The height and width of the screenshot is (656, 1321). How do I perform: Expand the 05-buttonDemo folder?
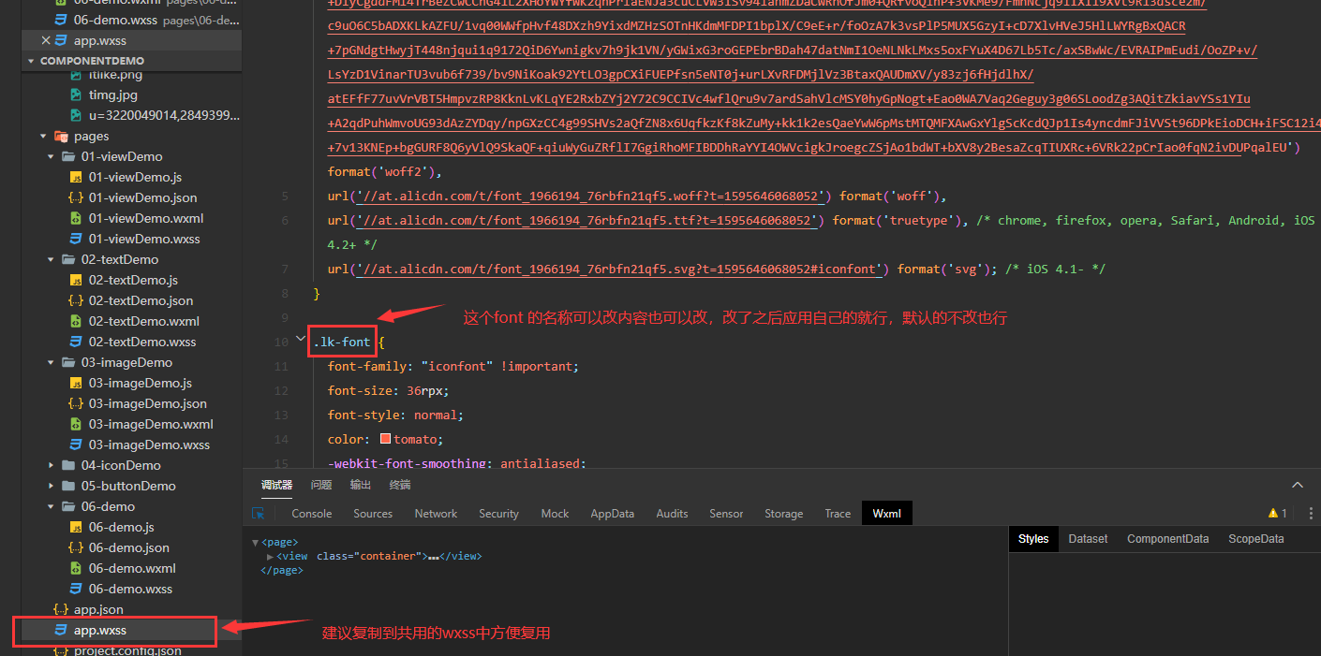point(52,486)
